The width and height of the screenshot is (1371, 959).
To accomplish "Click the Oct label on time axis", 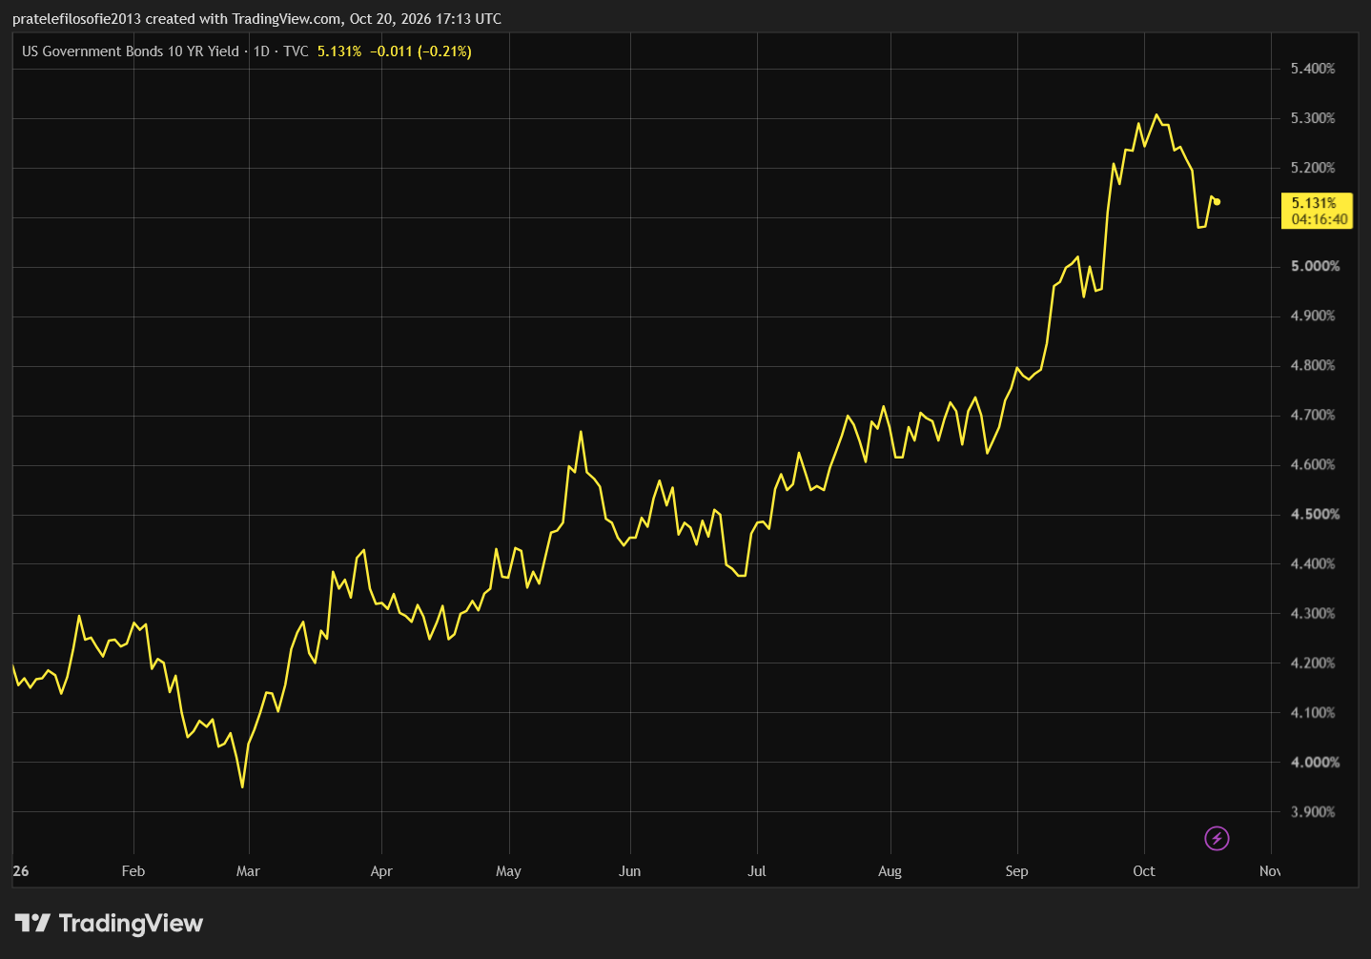I will click(x=1143, y=870).
